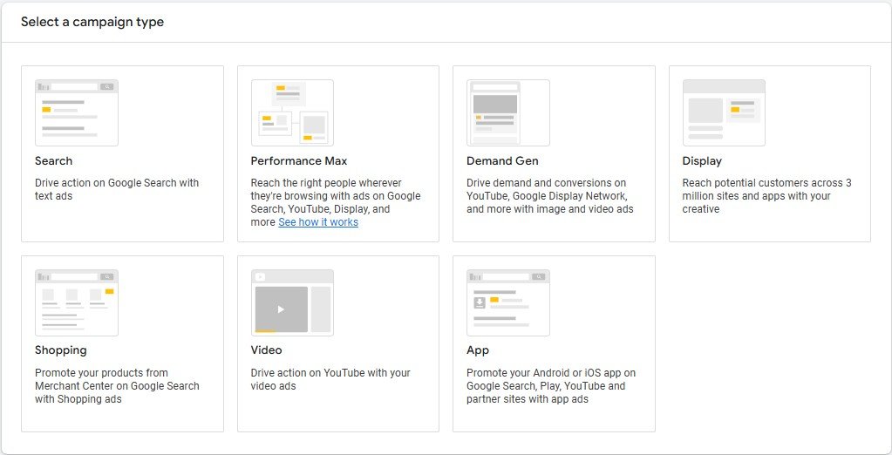
Task: Pick the Demand Gen campaign title
Action: 502,161
